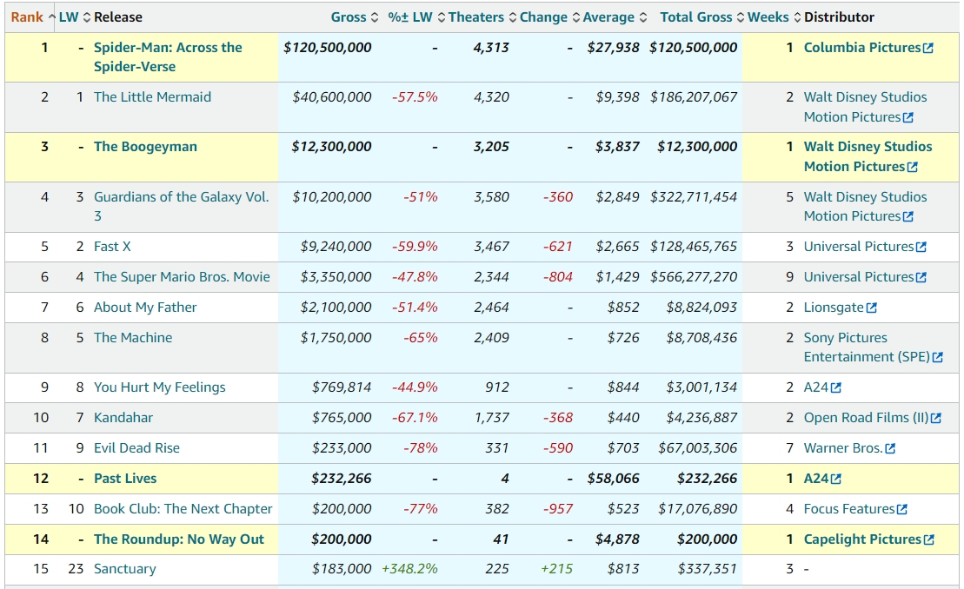Open the Kandahar release link
Viewport: 964px width, 589px height.
point(123,418)
